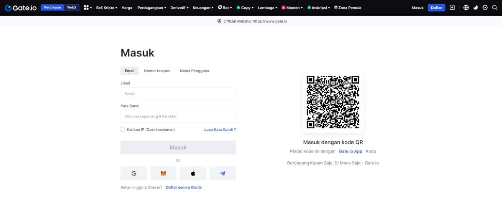The height and width of the screenshot is (201, 502).
Task: Expand the Lembaga dropdown
Action: [x=268, y=8]
